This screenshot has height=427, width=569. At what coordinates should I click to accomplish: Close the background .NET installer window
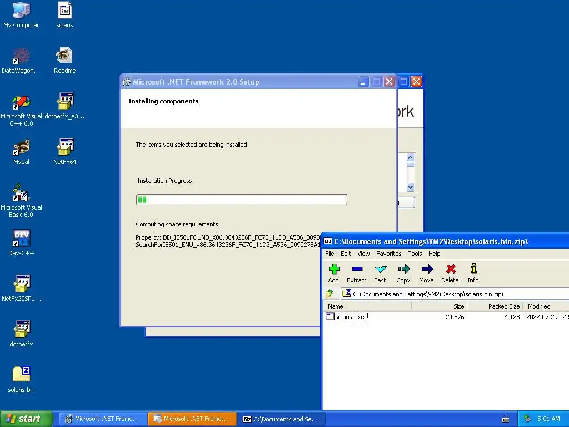click(416, 82)
